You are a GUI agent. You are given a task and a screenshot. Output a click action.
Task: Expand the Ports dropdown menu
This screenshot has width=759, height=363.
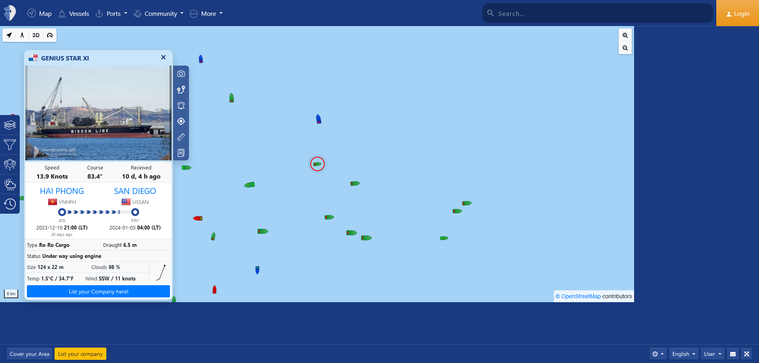tap(111, 13)
